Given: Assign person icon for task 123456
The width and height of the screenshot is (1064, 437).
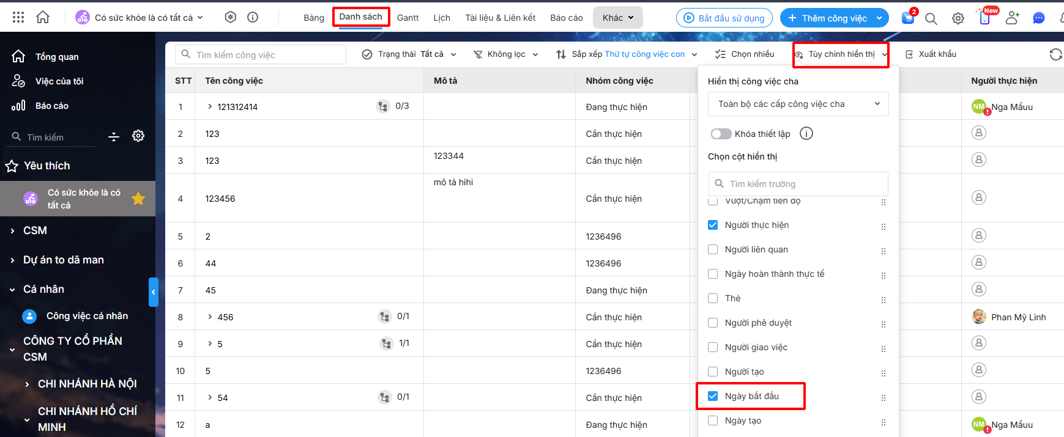Looking at the screenshot, I should point(979,197).
